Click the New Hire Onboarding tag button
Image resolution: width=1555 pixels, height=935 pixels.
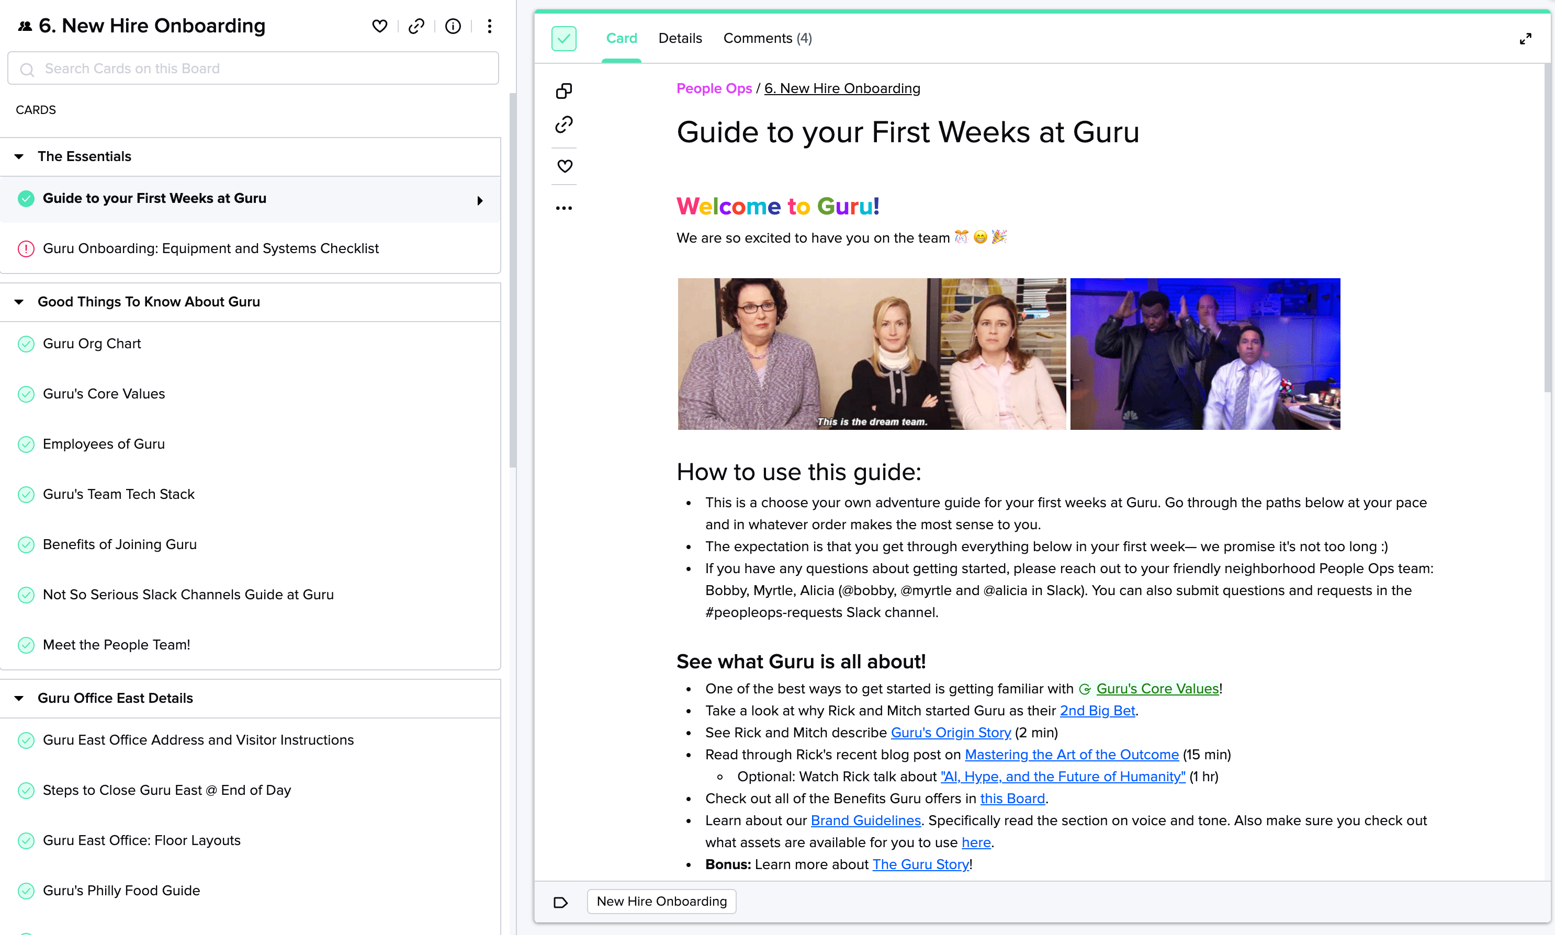coord(662,900)
